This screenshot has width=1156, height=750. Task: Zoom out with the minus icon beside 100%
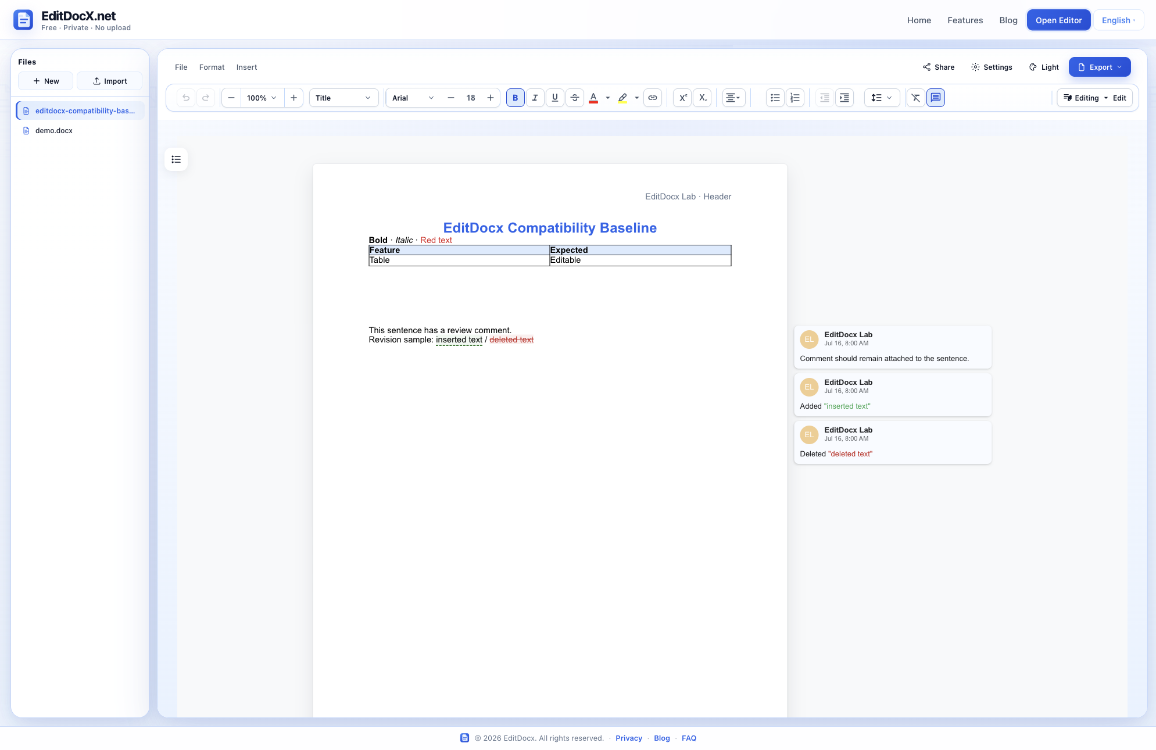[231, 98]
